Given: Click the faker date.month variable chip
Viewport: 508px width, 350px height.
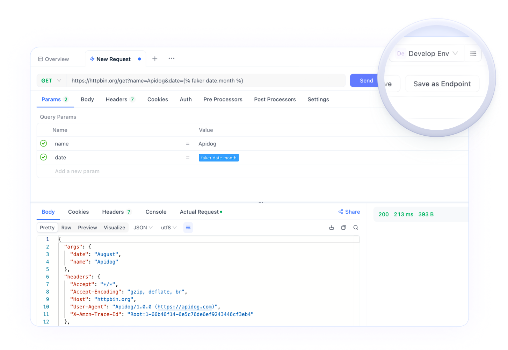Looking at the screenshot, I should 219,157.
